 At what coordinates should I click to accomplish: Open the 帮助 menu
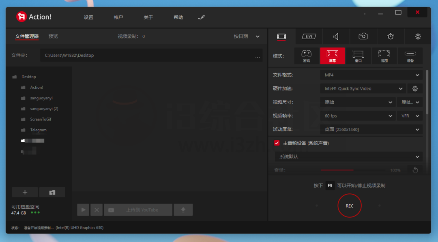[178, 17]
